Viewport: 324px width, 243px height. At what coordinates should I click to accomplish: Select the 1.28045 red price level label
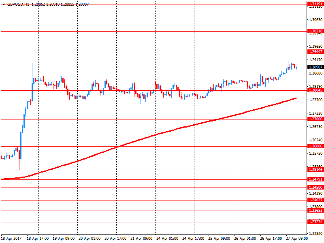[315, 90]
